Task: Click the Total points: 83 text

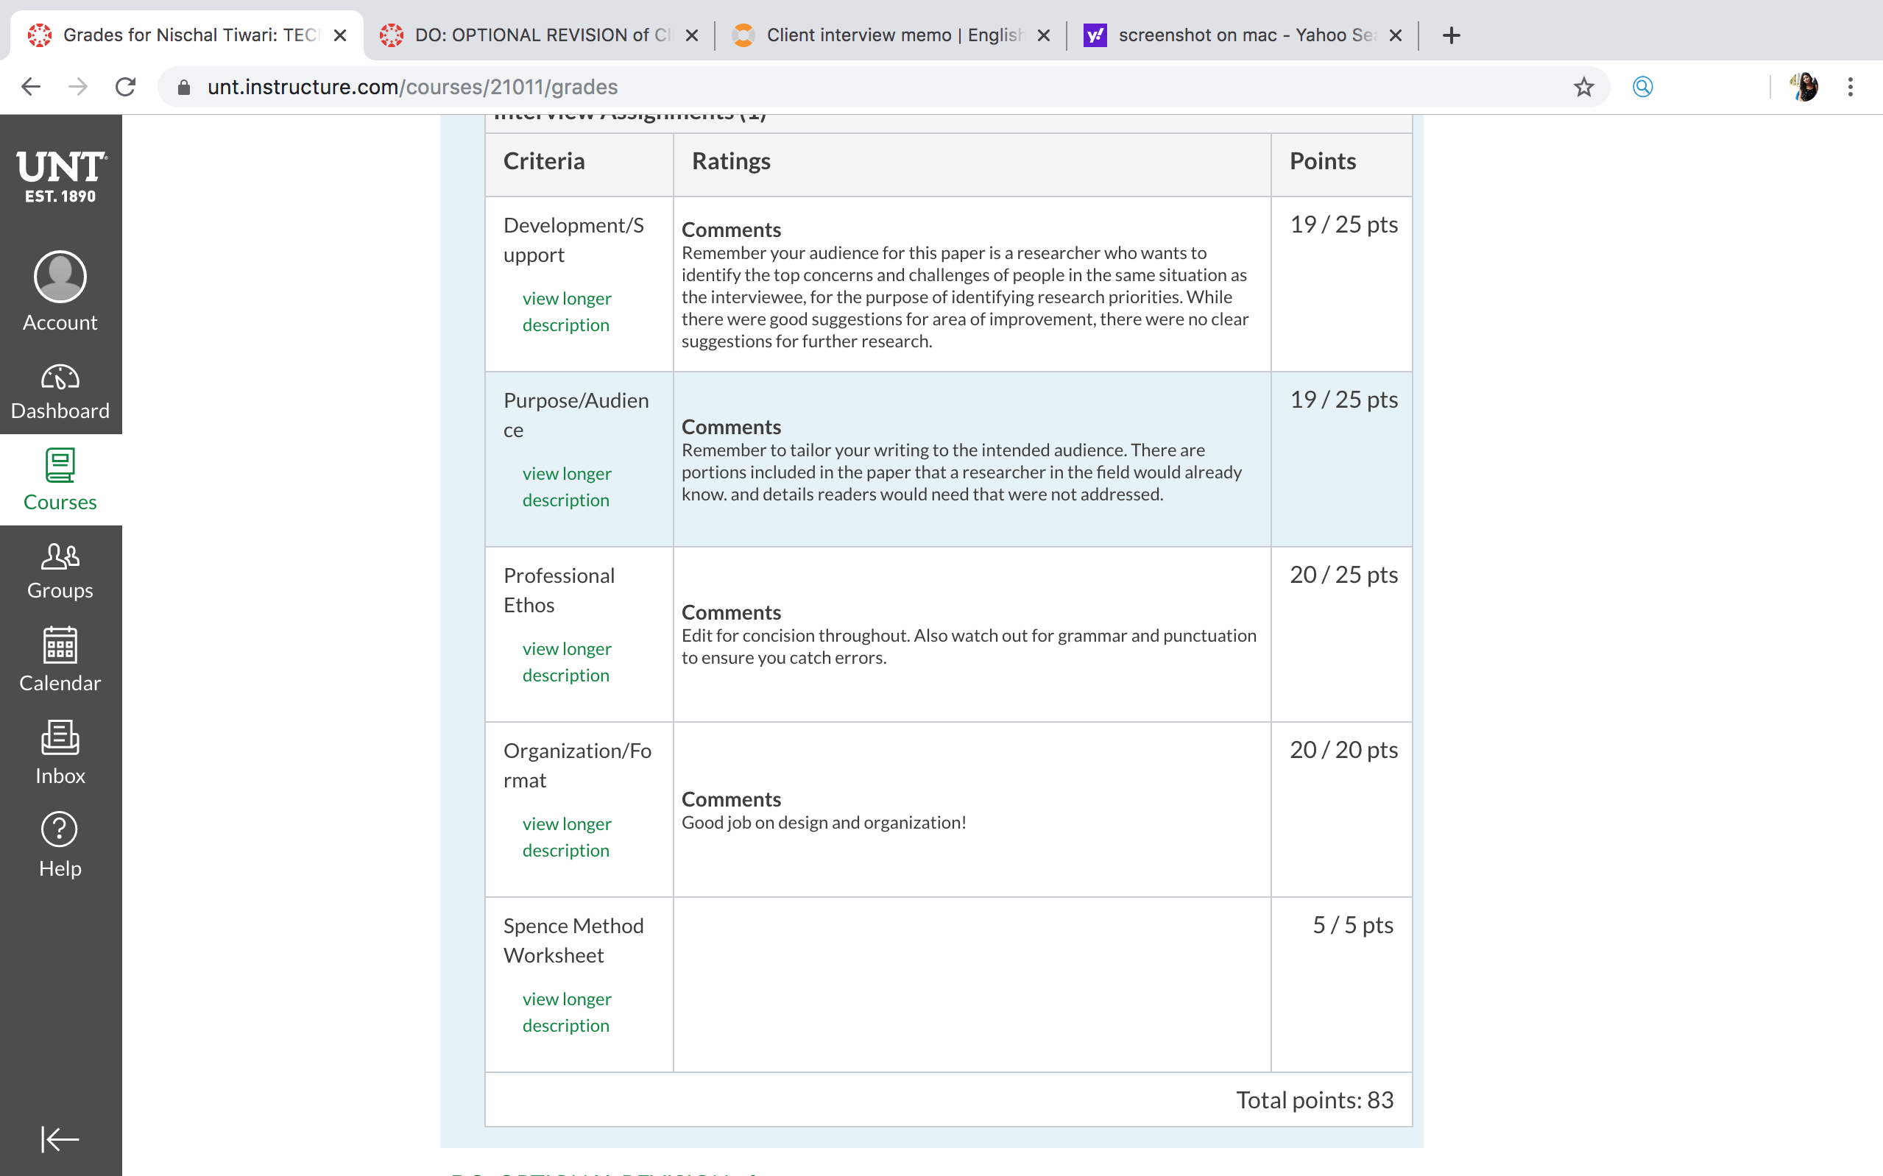Action: [1315, 1099]
